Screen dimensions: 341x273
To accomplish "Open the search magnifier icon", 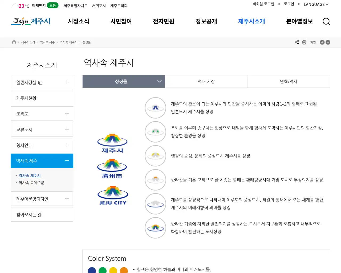I will pos(326,22).
